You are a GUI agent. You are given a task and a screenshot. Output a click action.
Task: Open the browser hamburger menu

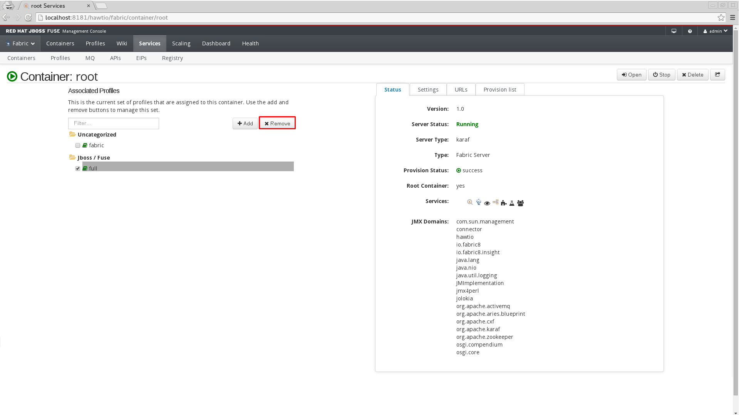tap(732, 17)
